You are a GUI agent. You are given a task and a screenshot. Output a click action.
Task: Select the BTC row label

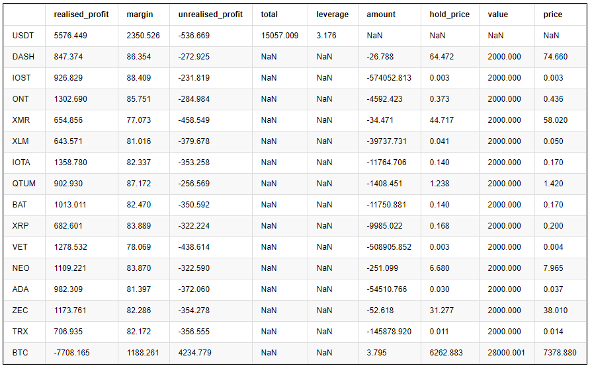(21, 353)
